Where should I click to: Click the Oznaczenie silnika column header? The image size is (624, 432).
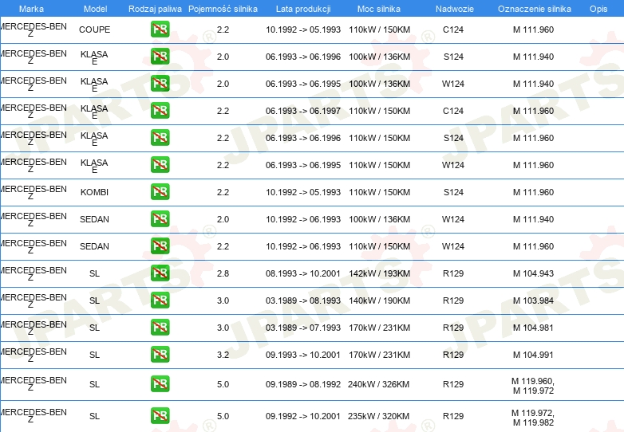point(535,9)
